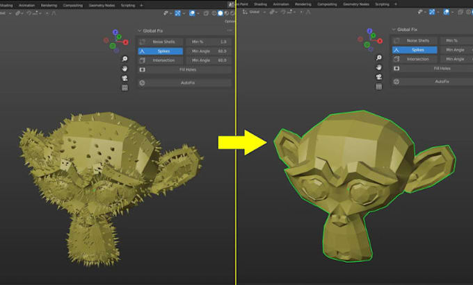
Task: Toggle X-ray mode in left viewport header
Action: 206,13
